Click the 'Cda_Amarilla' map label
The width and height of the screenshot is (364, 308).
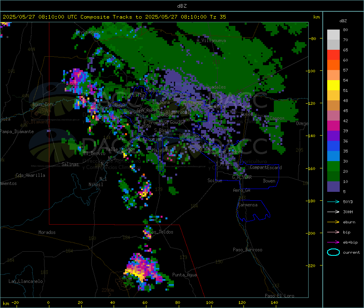point(30,175)
